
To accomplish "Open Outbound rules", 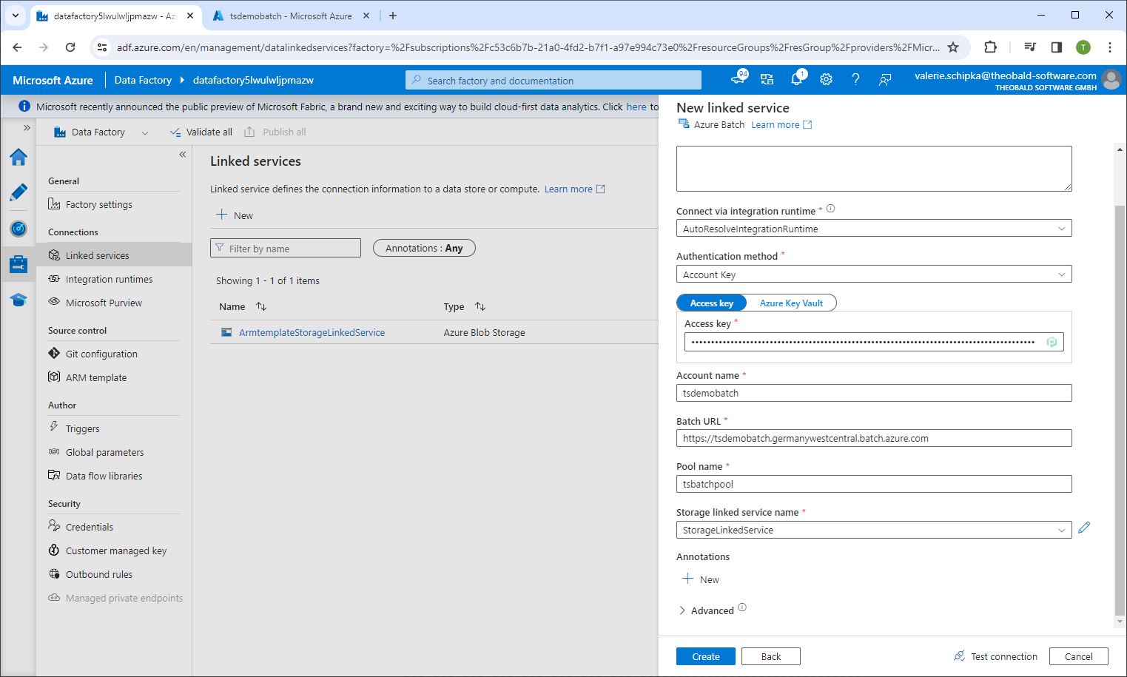I will coord(98,574).
